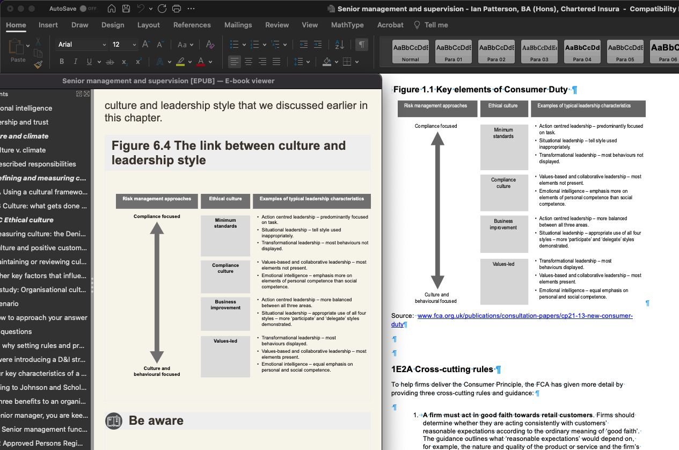Click the Superscript button
Viewport: 679px width, 450px height.
point(138,62)
